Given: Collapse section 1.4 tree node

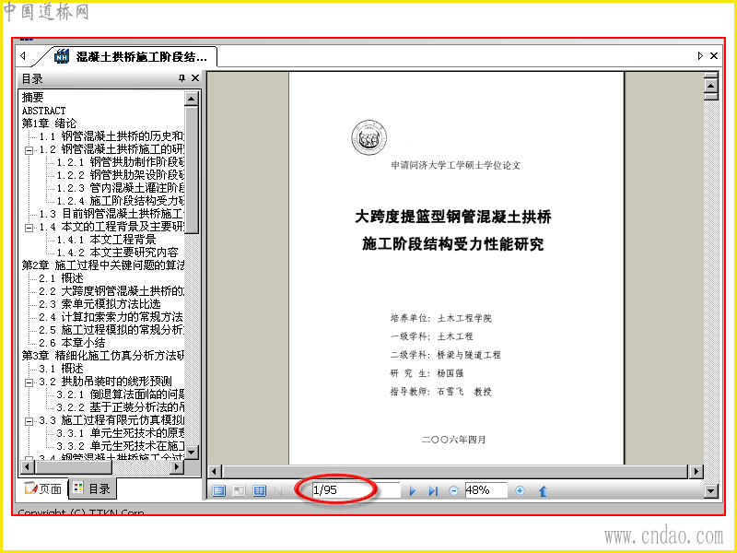Looking at the screenshot, I should [x=29, y=228].
